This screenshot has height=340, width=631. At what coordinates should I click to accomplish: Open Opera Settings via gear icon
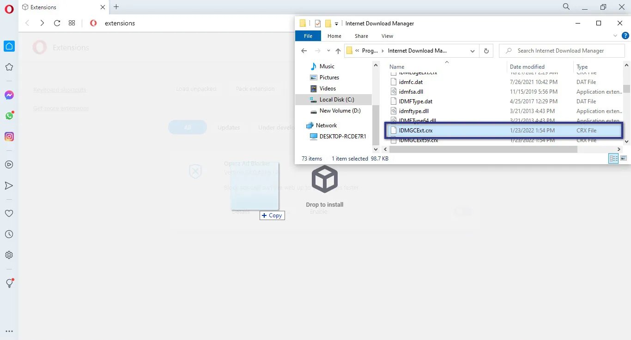9,255
